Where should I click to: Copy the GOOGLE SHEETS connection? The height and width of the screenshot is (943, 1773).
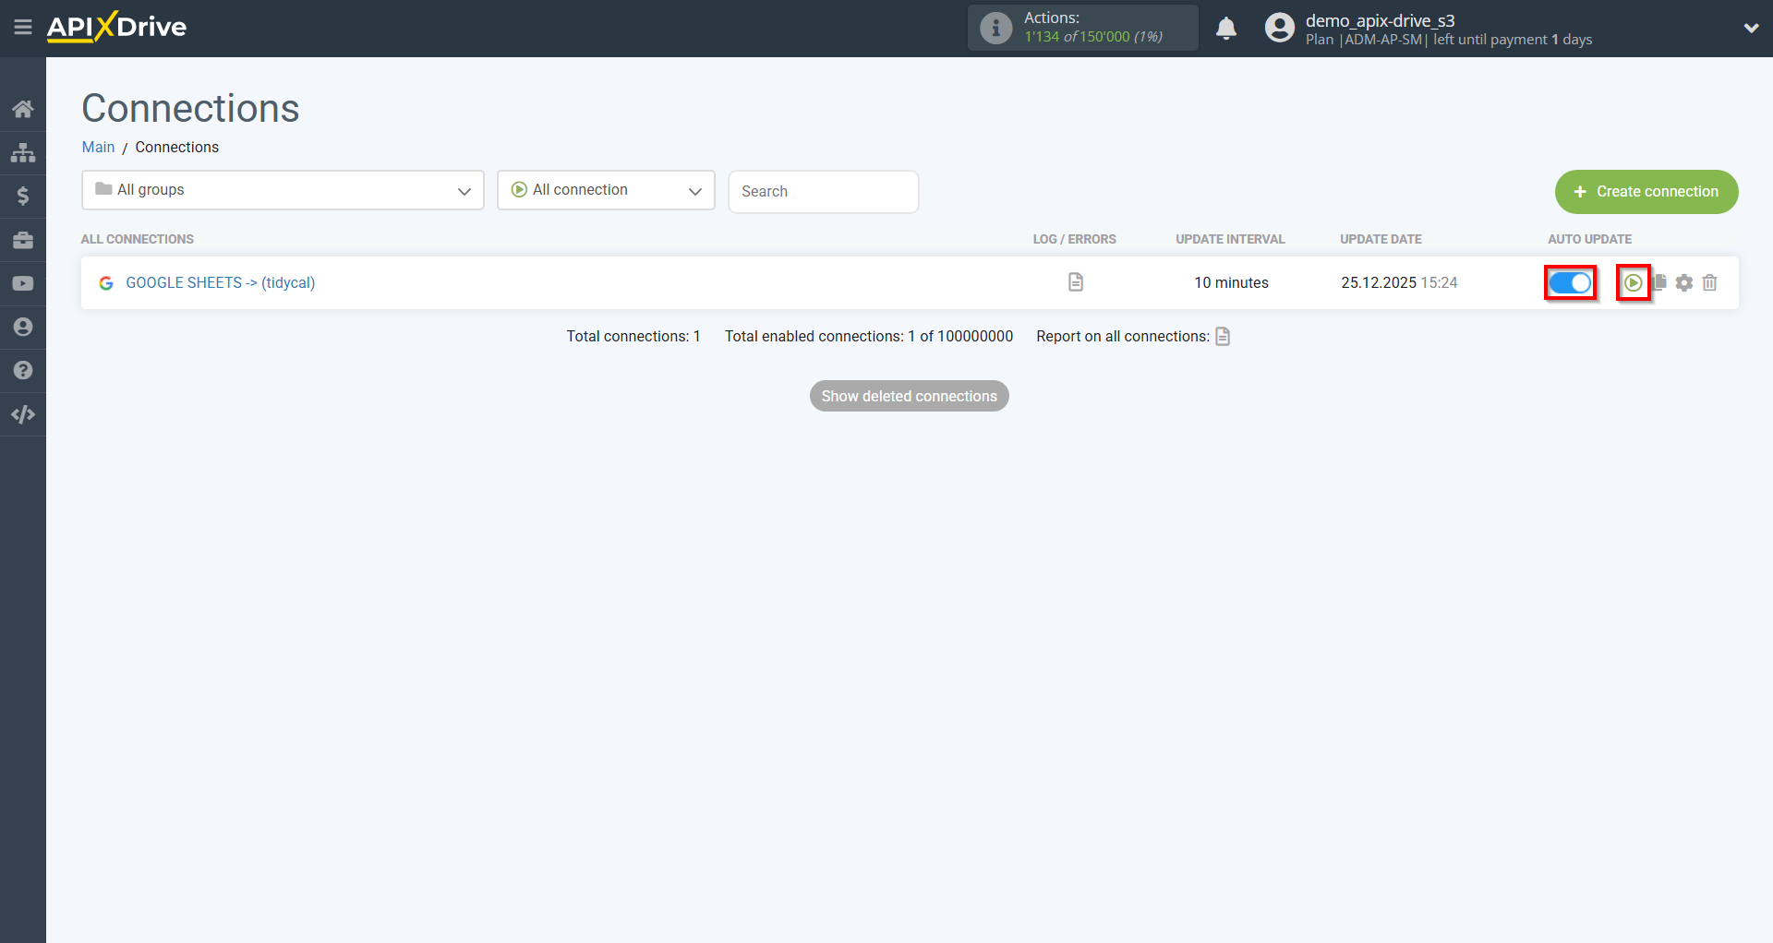[1660, 282]
